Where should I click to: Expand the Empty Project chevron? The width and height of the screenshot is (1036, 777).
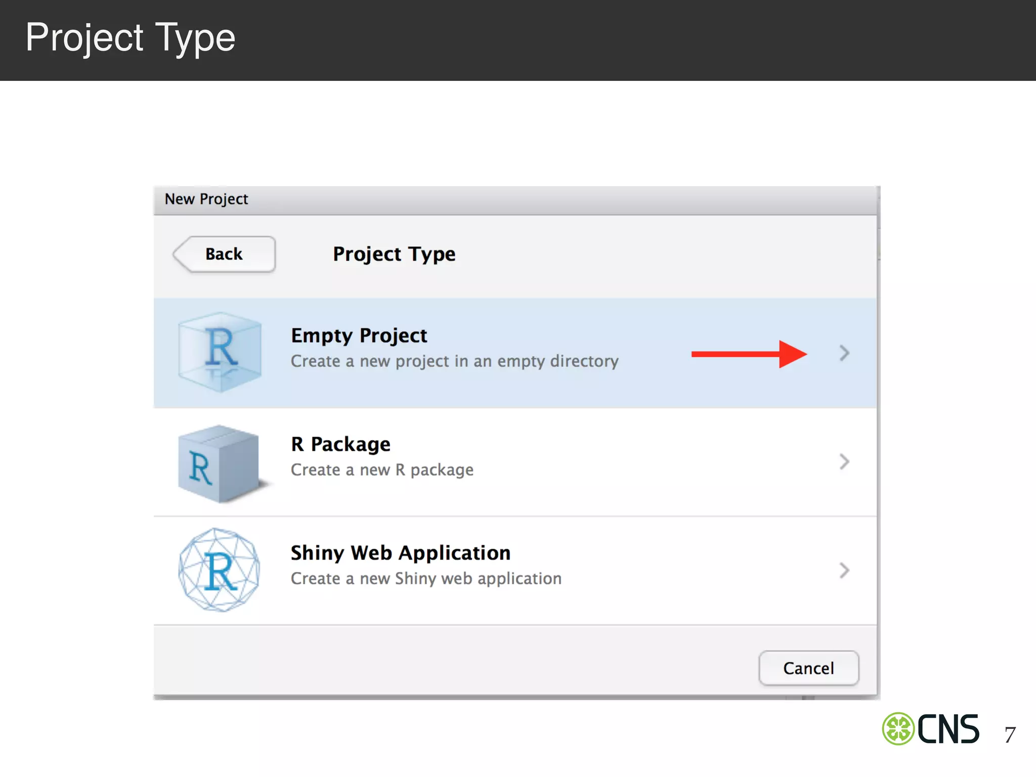(844, 353)
